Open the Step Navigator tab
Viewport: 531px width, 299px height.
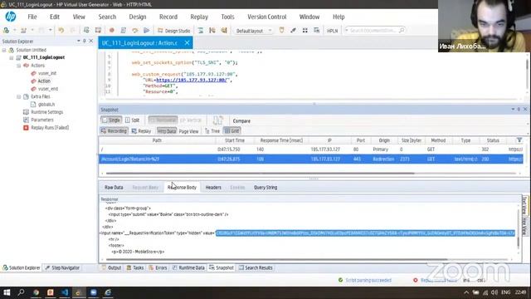[x=62, y=267]
